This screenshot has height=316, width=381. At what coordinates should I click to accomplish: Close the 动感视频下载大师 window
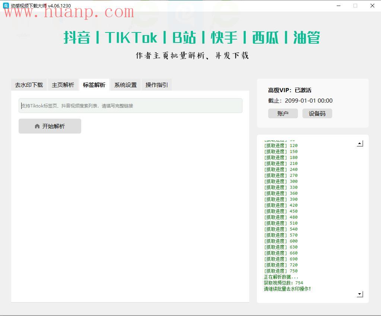[372, 6]
